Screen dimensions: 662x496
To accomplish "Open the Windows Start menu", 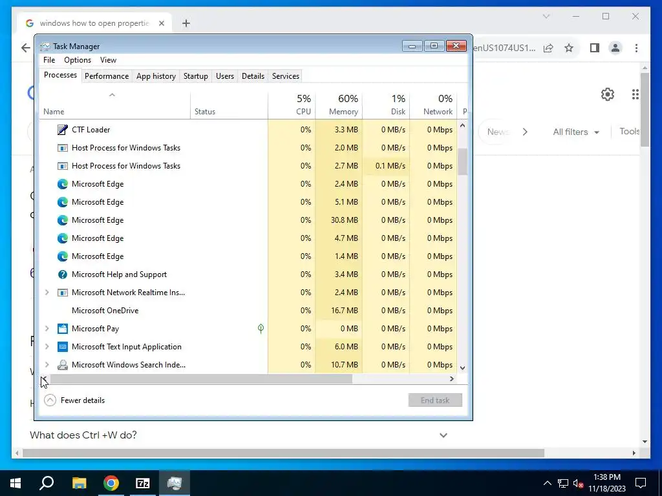I will [x=16, y=483].
